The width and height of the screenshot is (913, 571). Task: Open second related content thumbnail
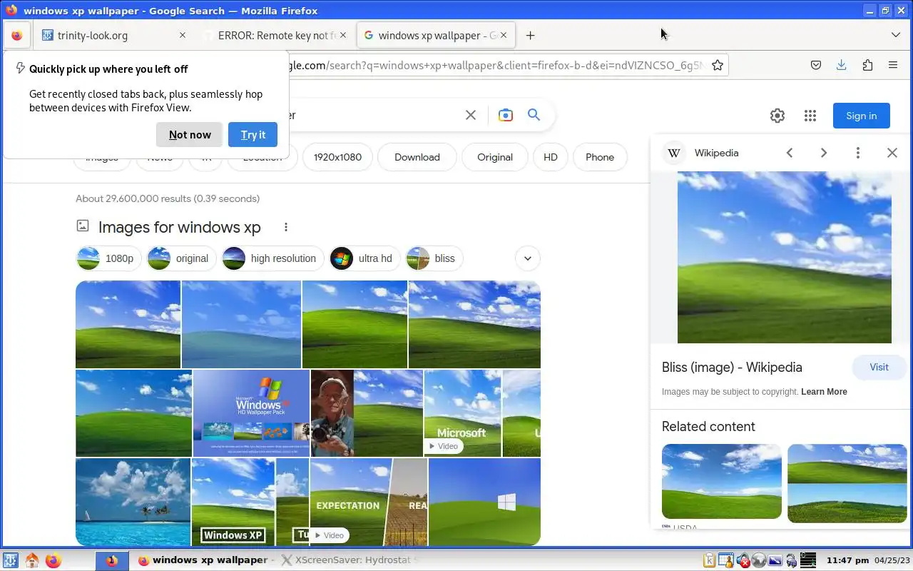tap(847, 483)
